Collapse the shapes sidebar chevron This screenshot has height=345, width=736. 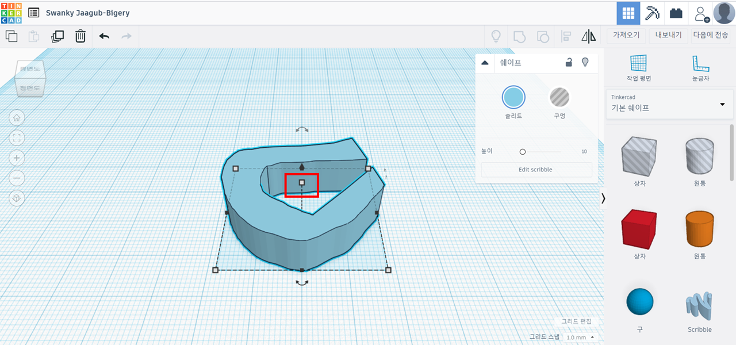click(603, 198)
